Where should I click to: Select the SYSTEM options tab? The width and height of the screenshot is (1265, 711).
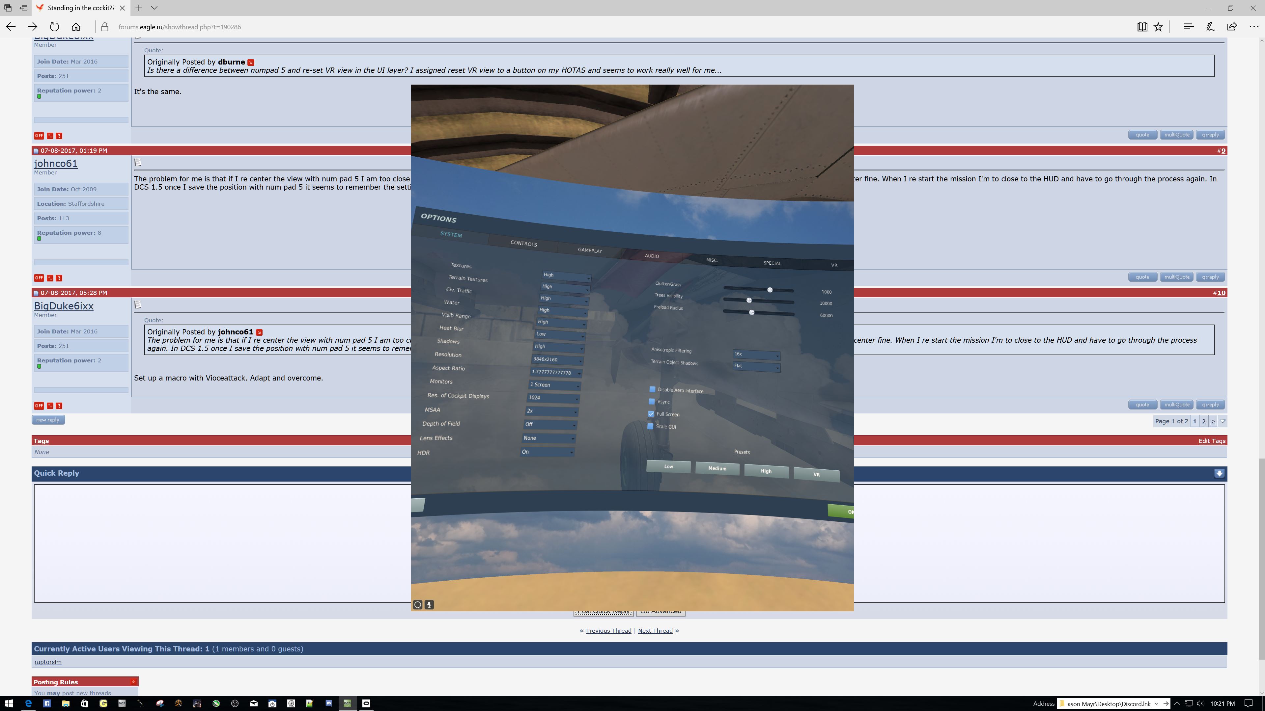point(451,235)
